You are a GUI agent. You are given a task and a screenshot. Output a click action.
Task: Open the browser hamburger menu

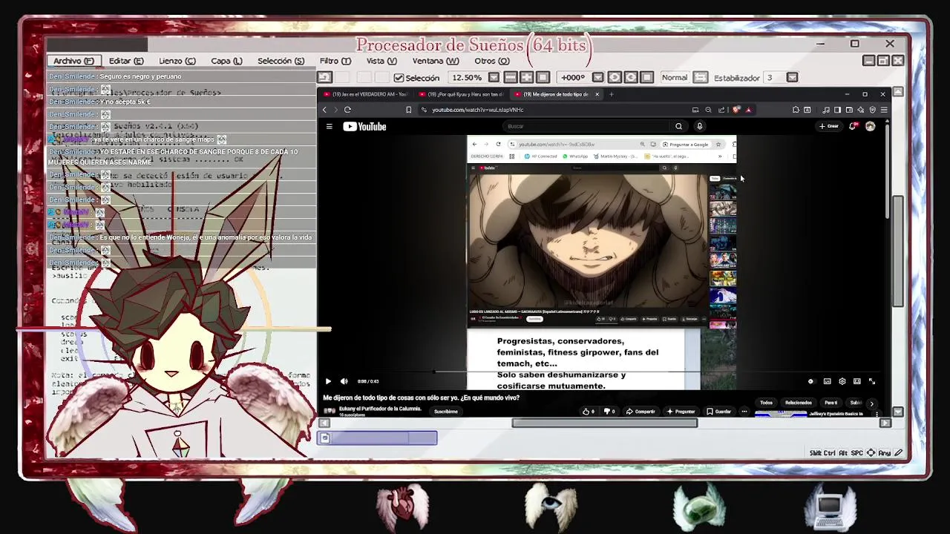pos(883,110)
